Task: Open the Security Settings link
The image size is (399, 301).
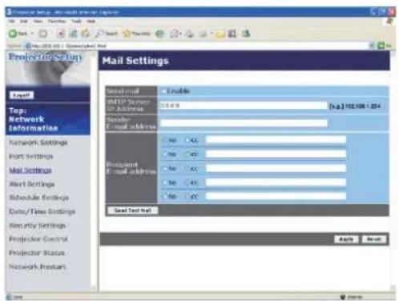Action: coord(38,226)
